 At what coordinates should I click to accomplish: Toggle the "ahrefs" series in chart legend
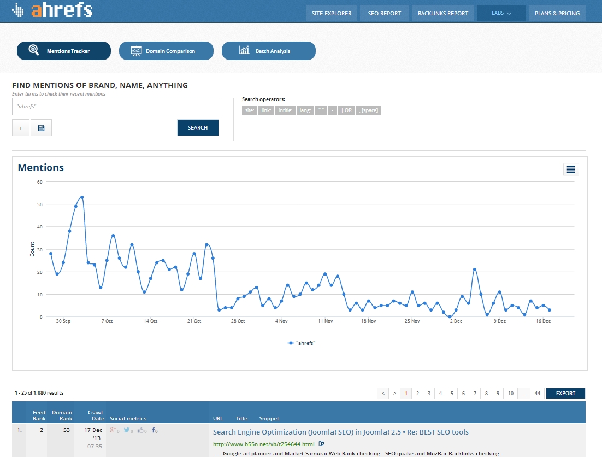tap(302, 343)
